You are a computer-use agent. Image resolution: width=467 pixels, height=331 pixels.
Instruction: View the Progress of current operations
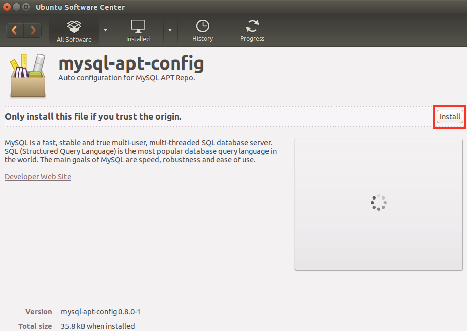tap(252, 31)
